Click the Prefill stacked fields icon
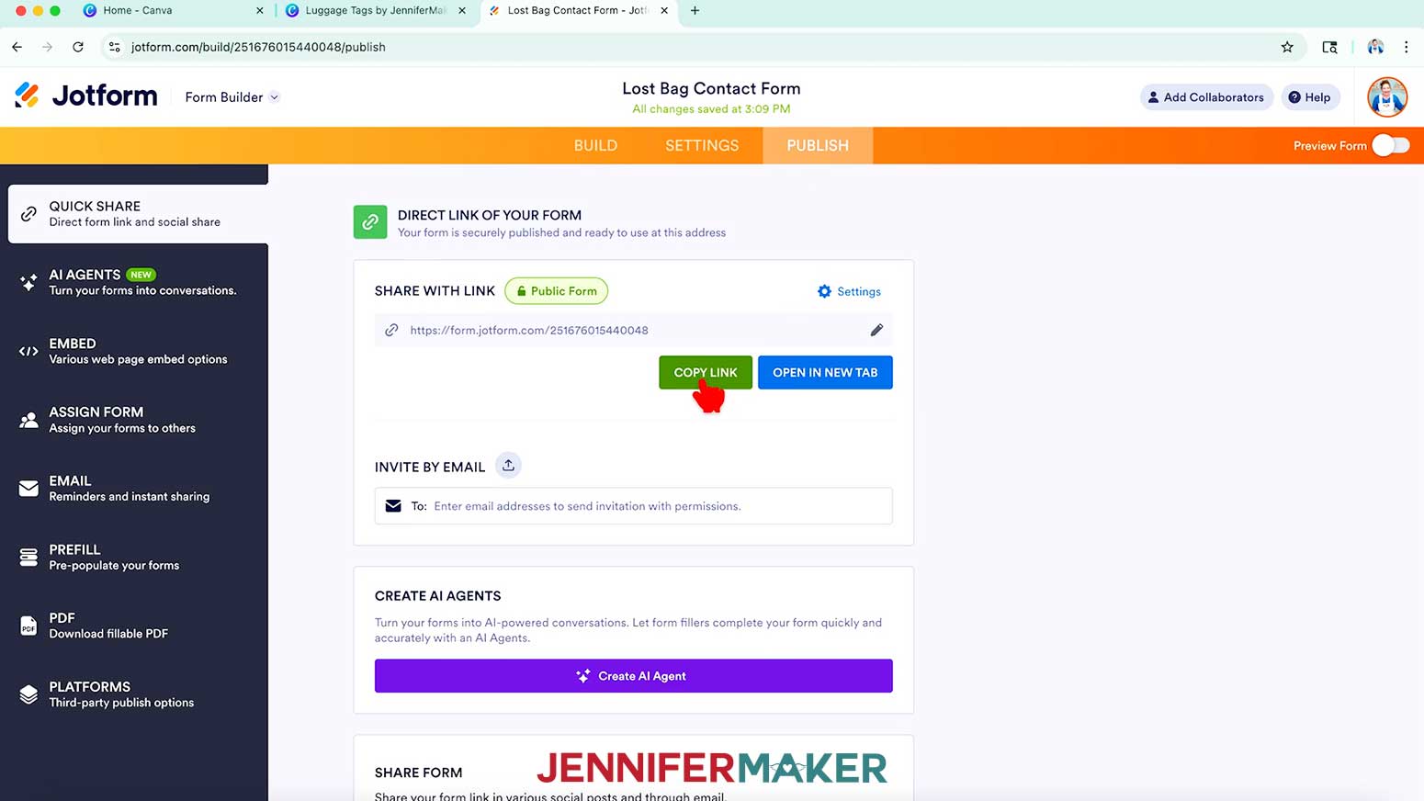Screen dimensions: 1424x801 [x=28, y=557]
